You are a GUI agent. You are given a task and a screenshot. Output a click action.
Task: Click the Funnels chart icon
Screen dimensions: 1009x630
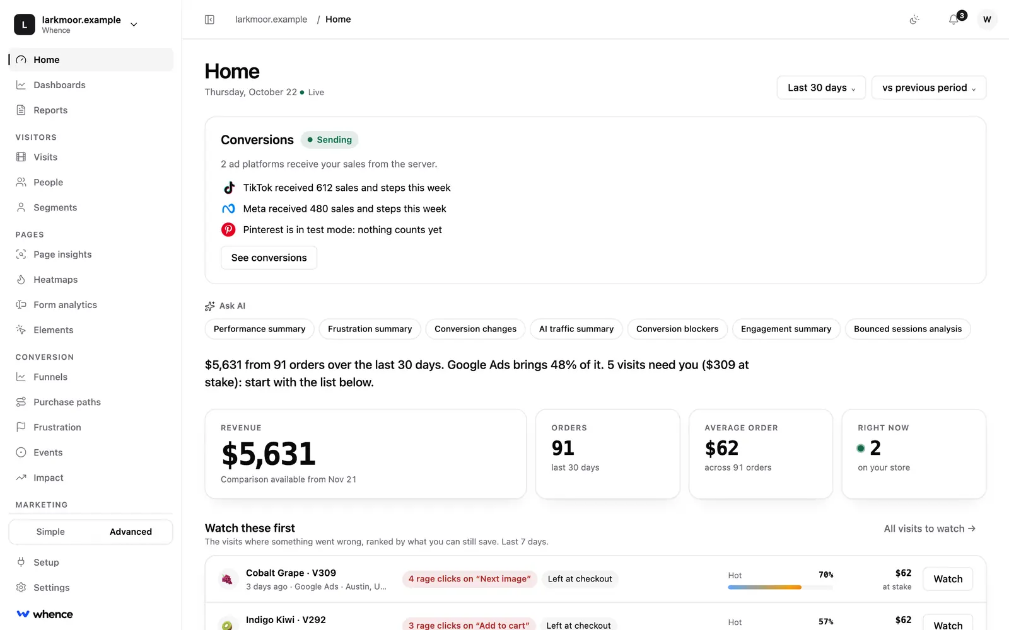pos(21,377)
